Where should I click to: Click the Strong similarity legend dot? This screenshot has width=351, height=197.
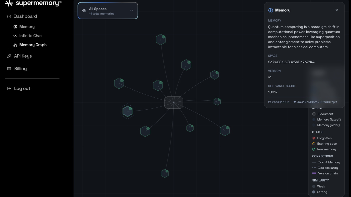click(x=314, y=192)
